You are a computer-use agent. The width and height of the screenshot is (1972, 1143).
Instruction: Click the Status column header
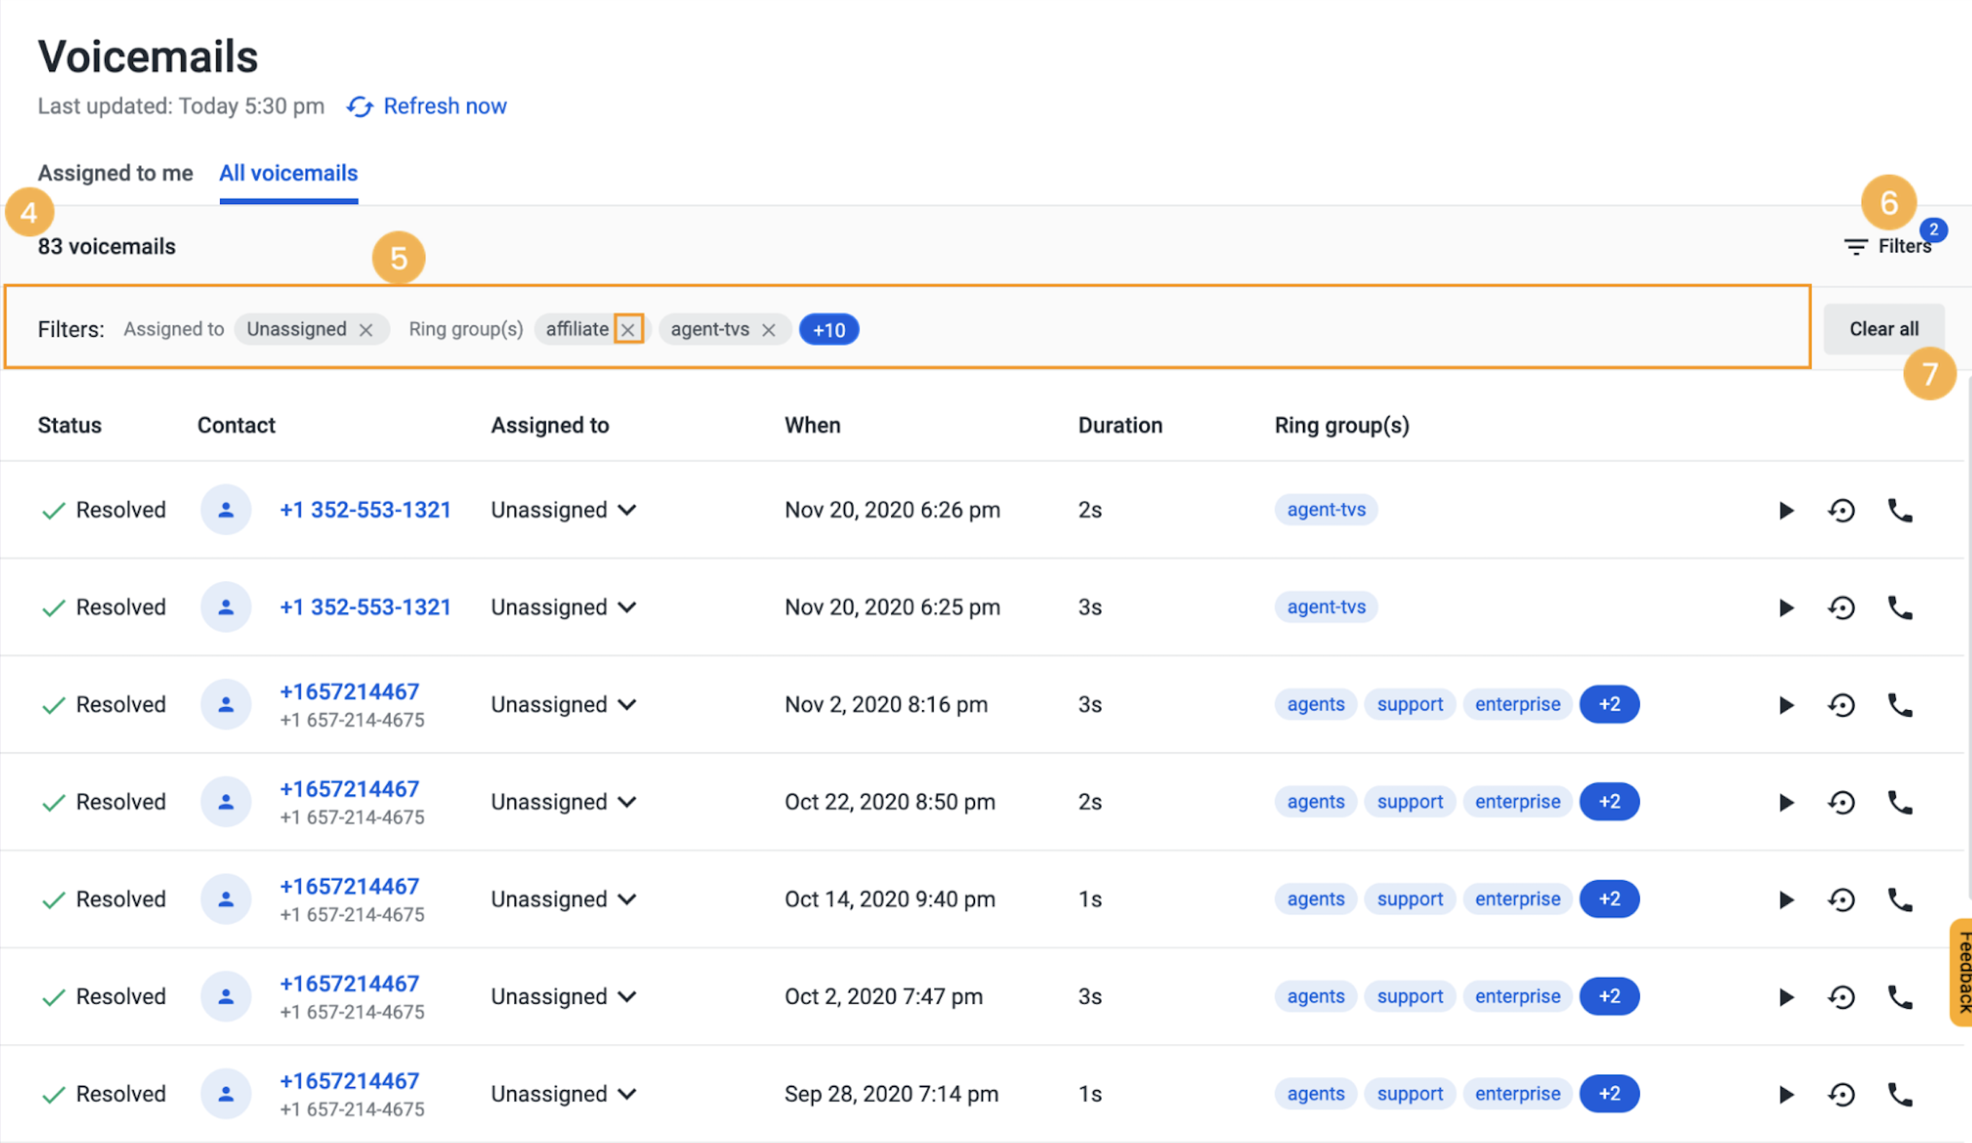70,426
